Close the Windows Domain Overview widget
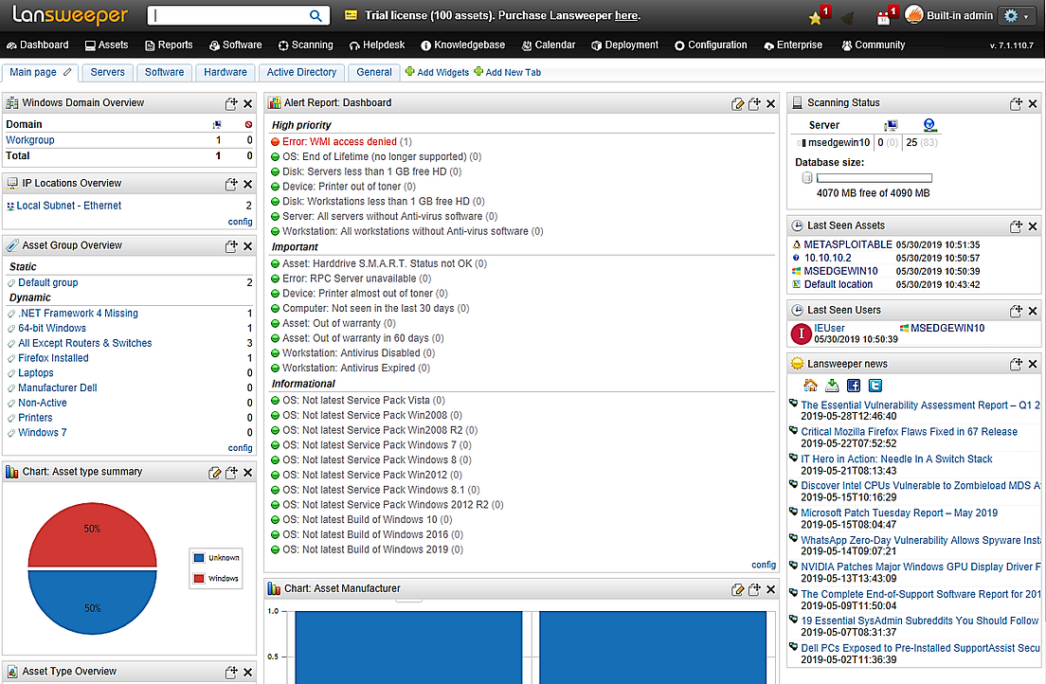The height and width of the screenshot is (684, 1046). [x=247, y=103]
